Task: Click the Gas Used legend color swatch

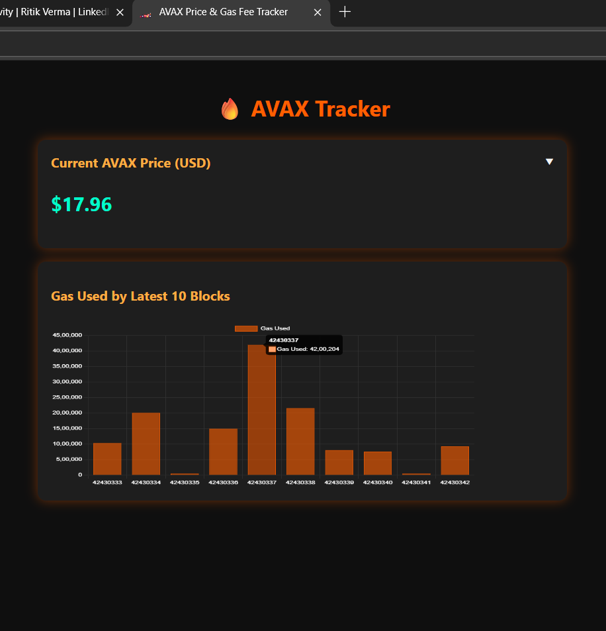Action: (x=246, y=328)
